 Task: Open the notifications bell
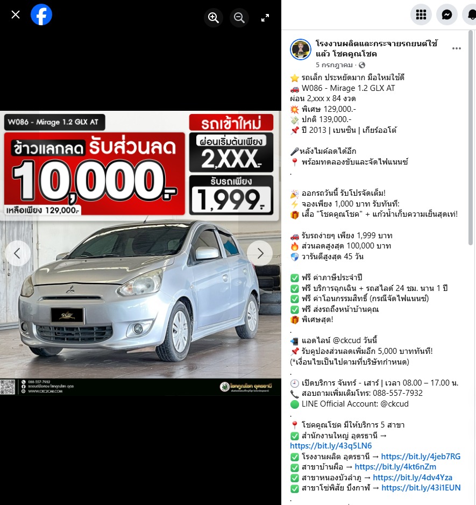pyautogui.click(x=471, y=15)
